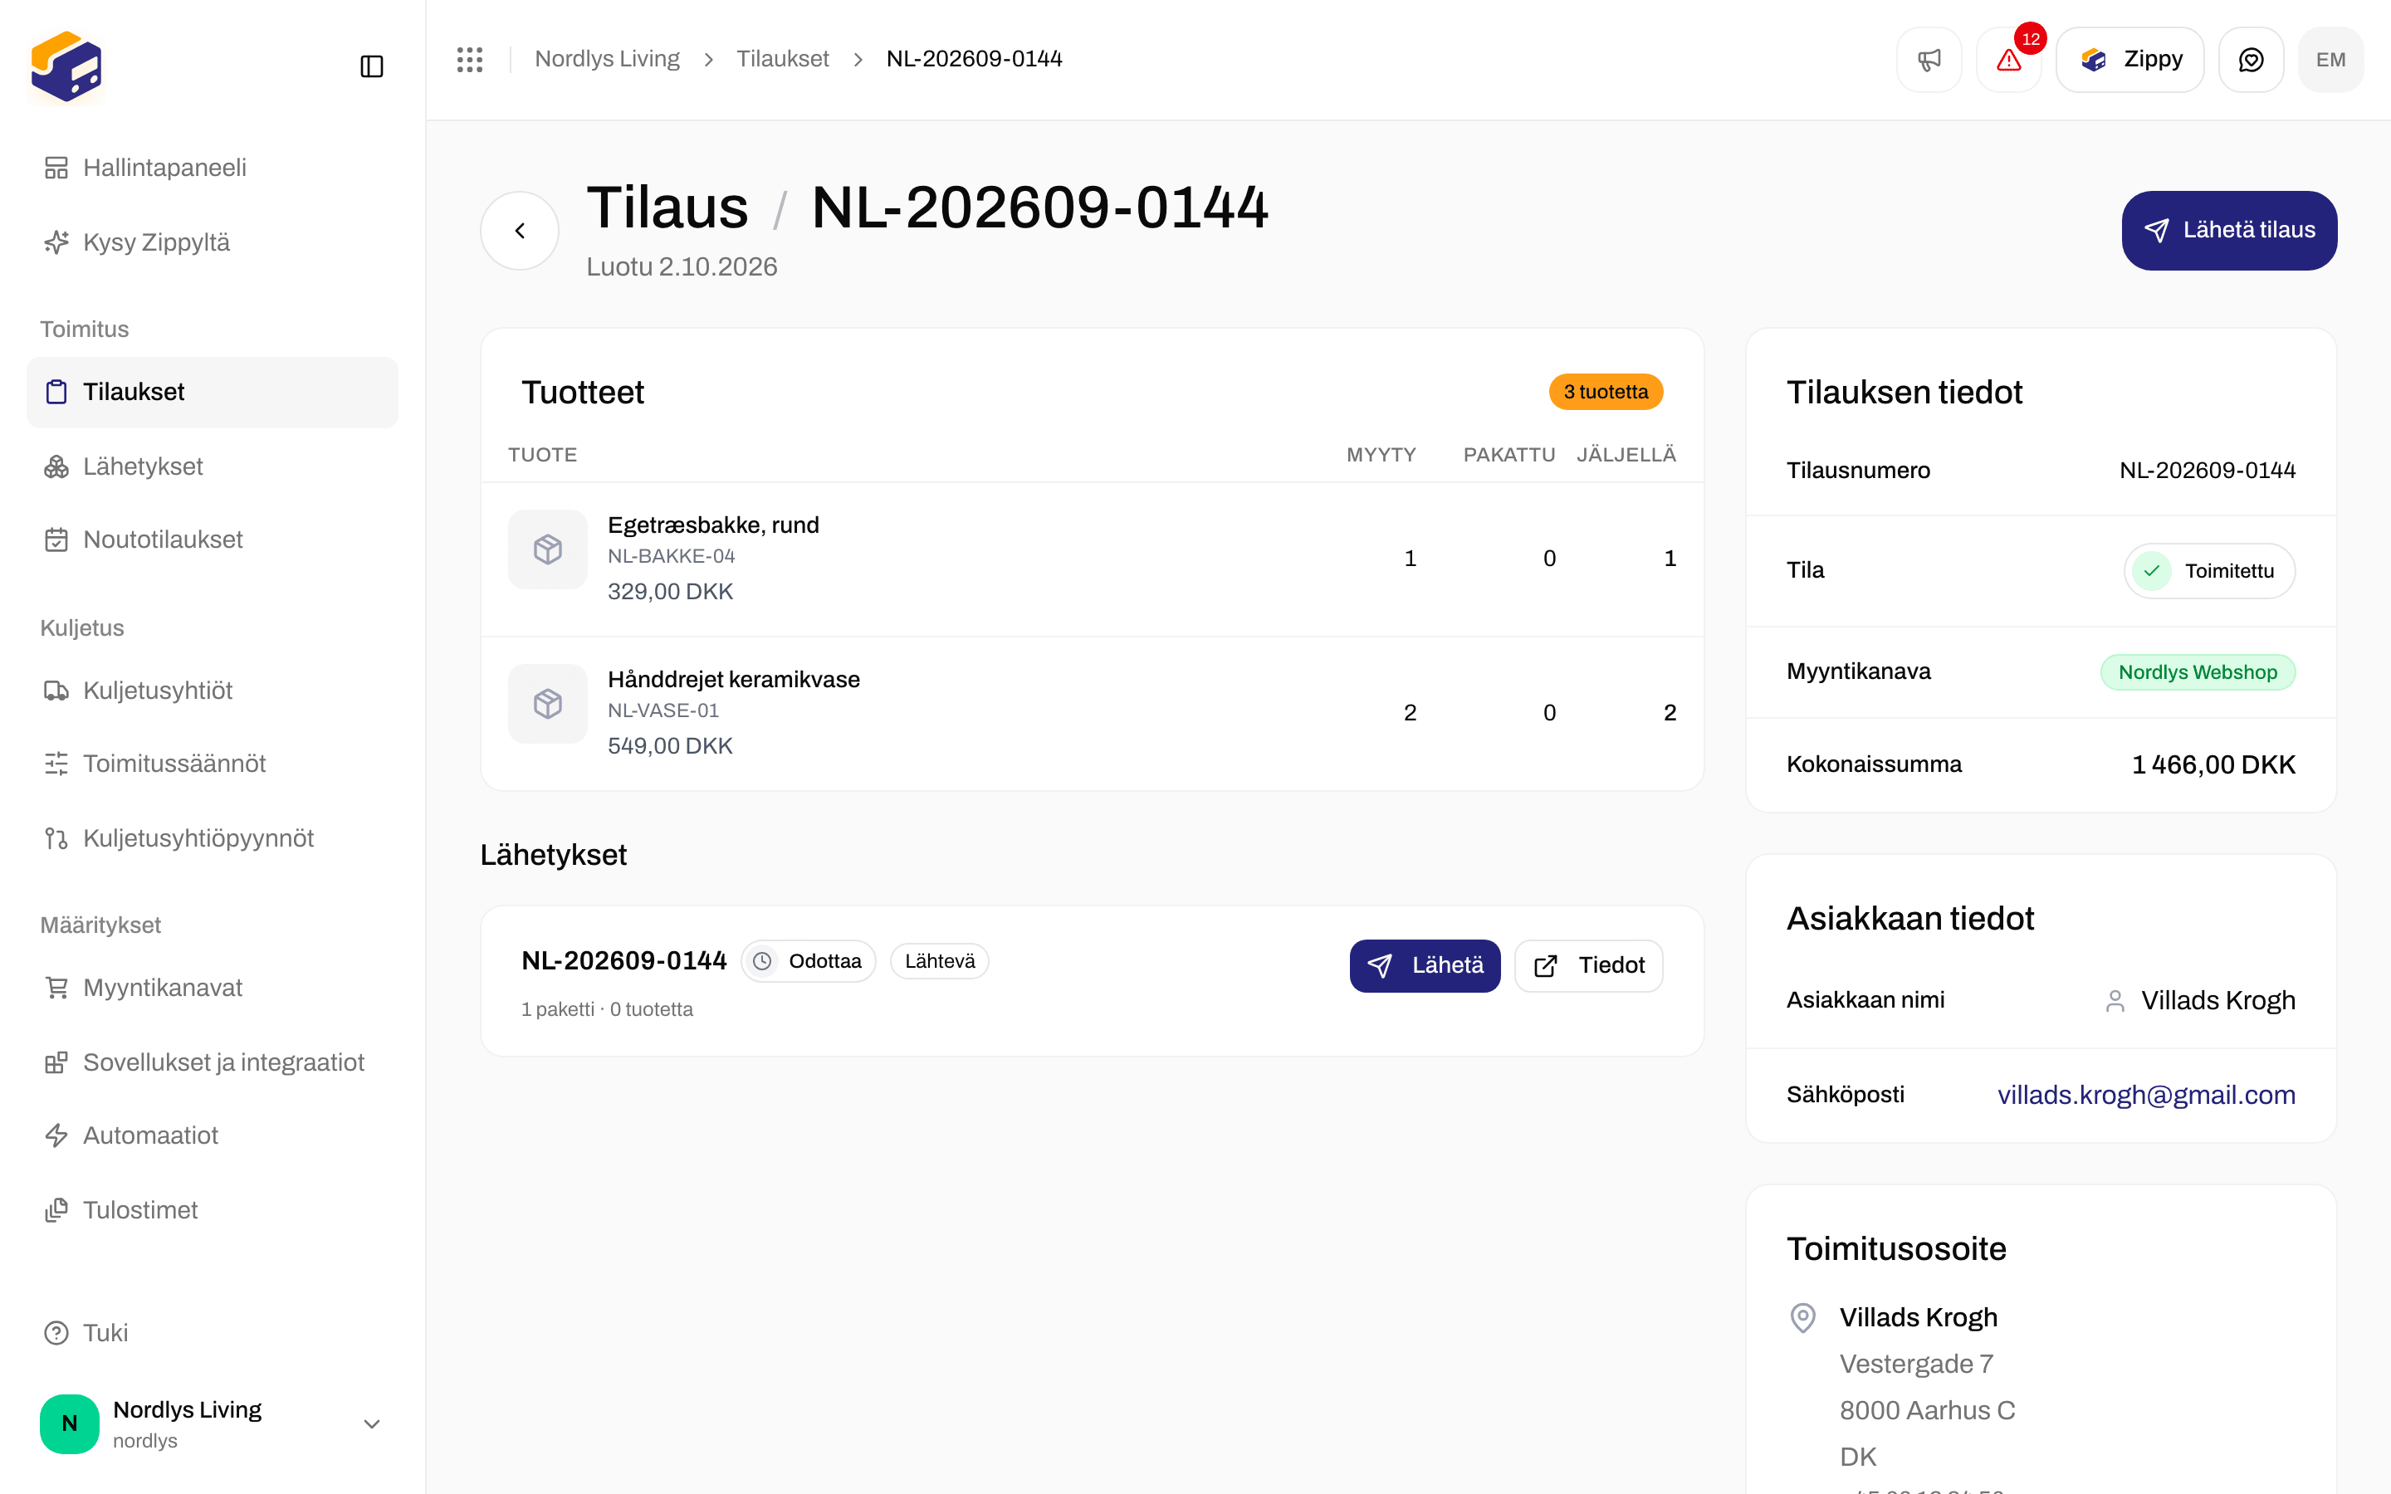Viewport: 2391px width, 1494px height.
Task: Click the Zippy assistant button
Action: coord(2129,59)
